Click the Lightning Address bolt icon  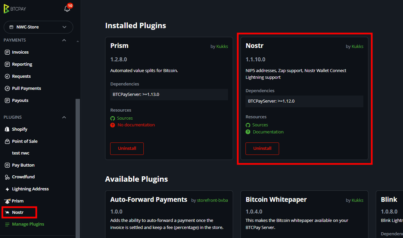pos(7,189)
